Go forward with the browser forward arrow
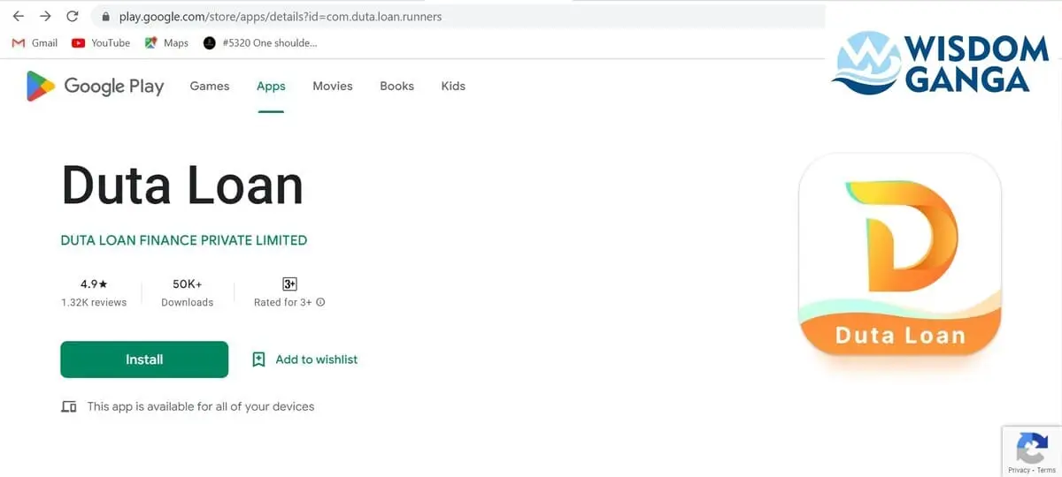The width and height of the screenshot is (1062, 477). pos(45,16)
